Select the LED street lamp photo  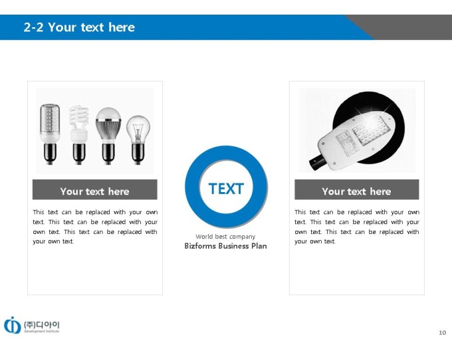(x=357, y=130)
